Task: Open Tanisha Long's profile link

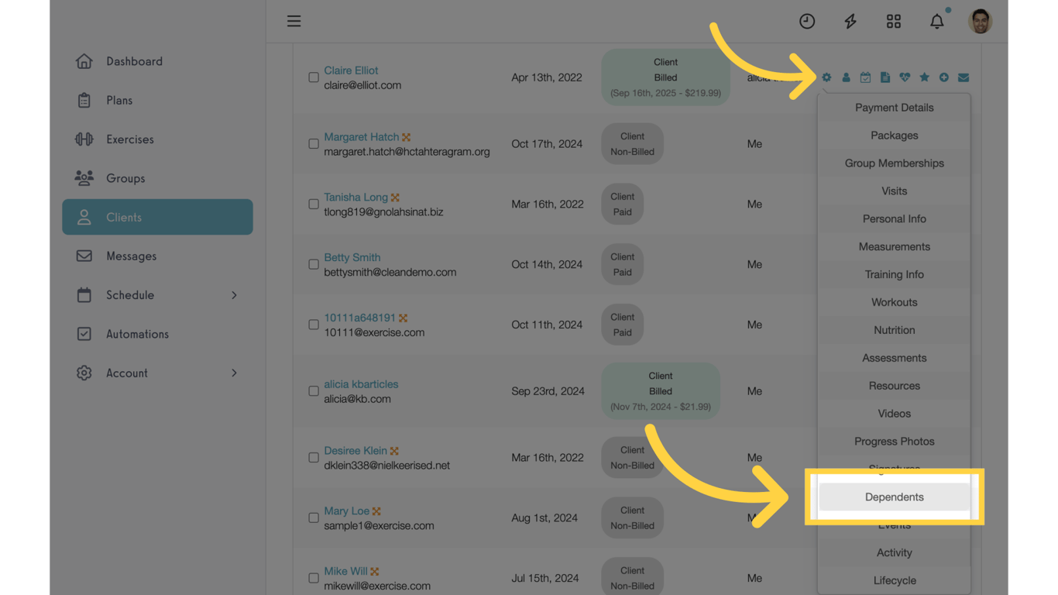Action: 356,198
